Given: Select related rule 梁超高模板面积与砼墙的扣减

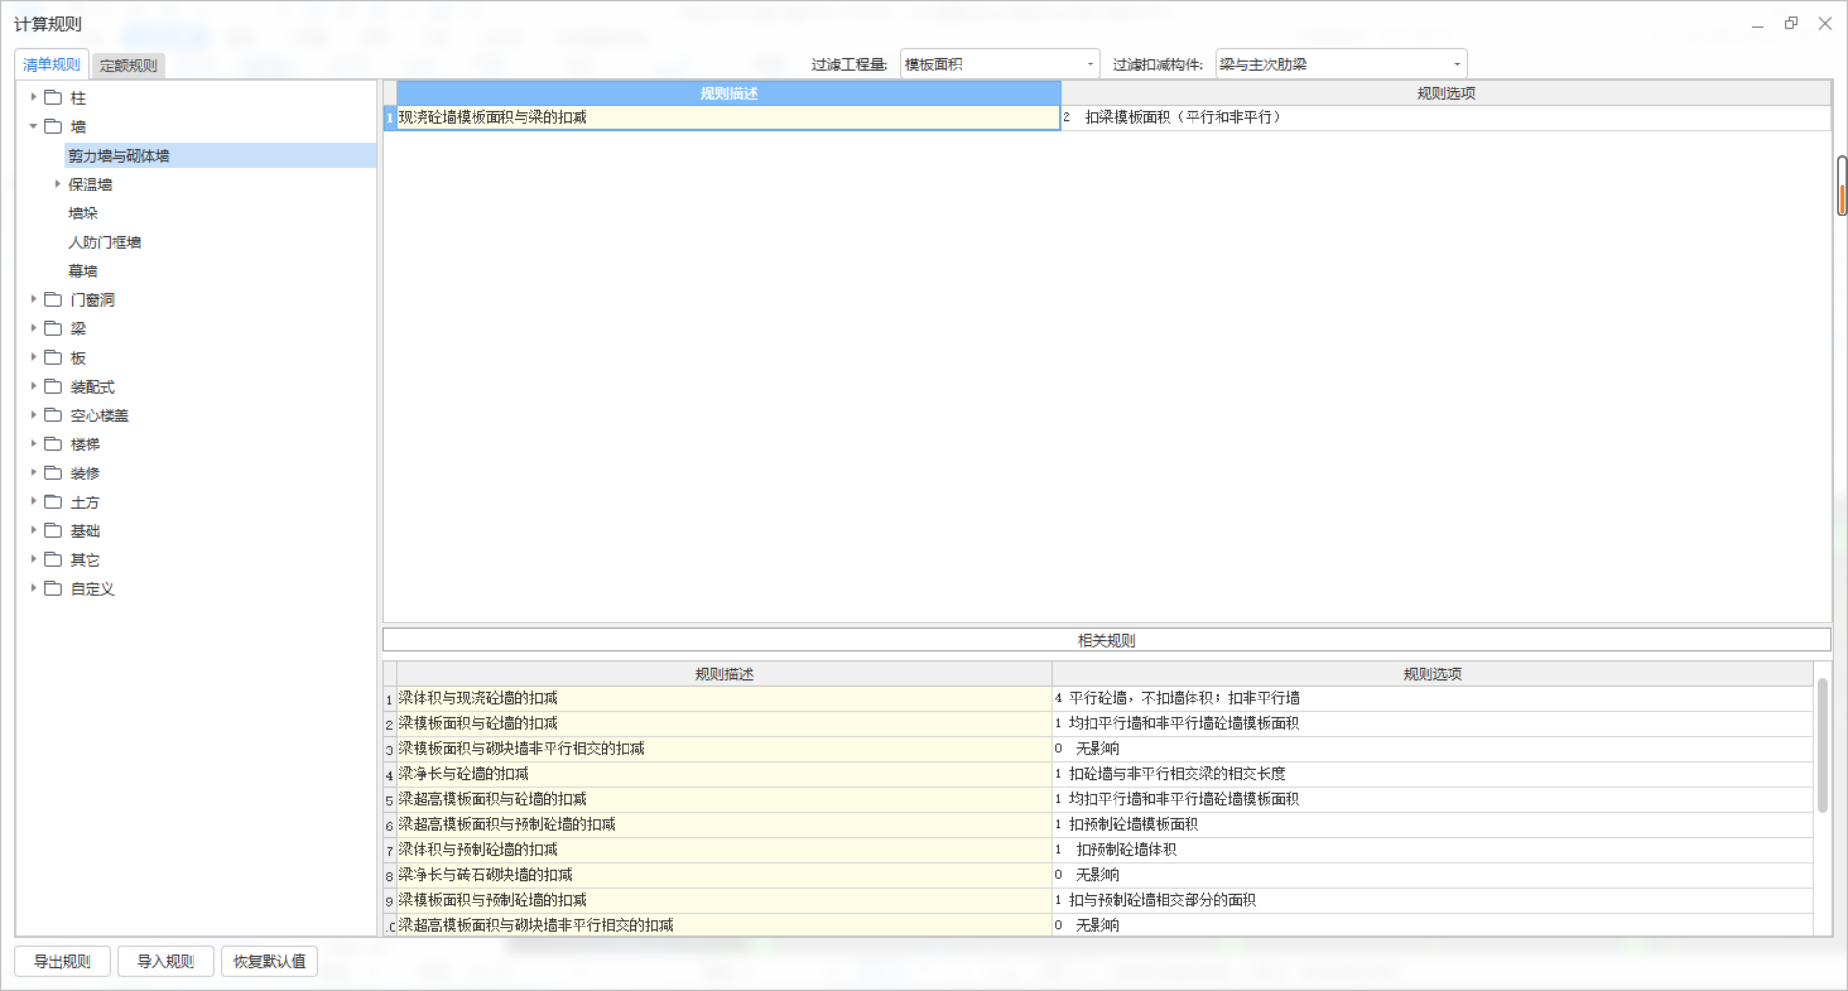Looking at the screenshot, I should 724,800.
